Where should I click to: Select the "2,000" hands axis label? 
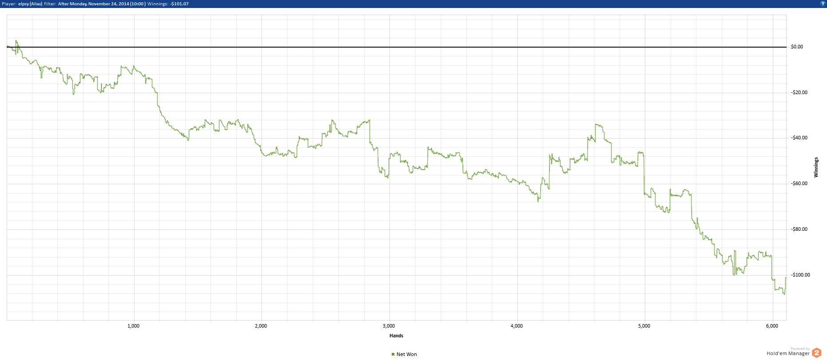click(x=261, y=326)
